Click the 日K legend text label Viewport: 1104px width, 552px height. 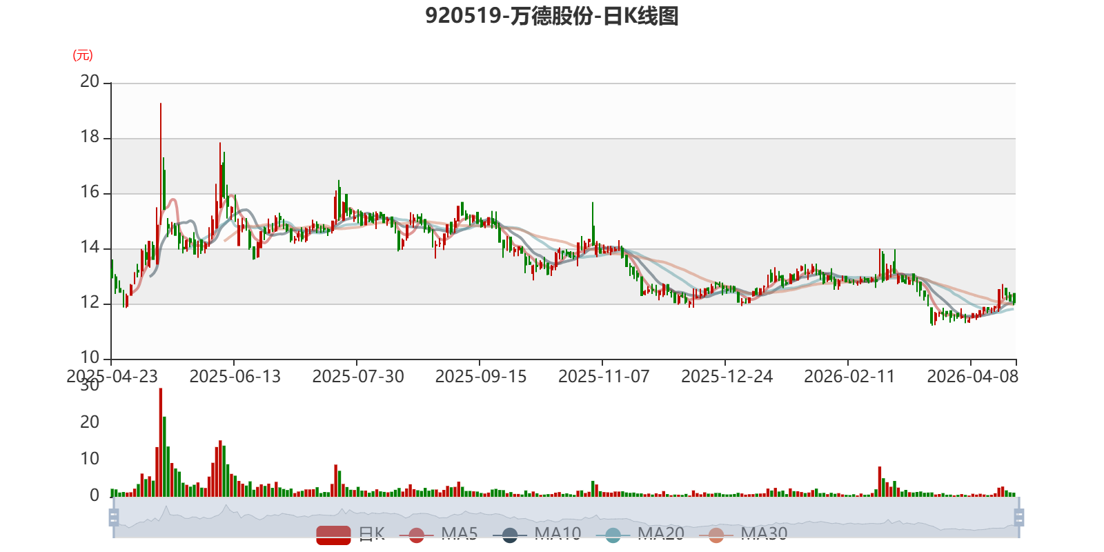372,534
